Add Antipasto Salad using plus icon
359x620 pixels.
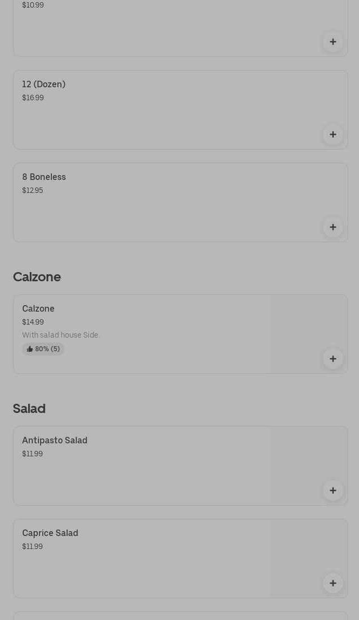(333, 490)
